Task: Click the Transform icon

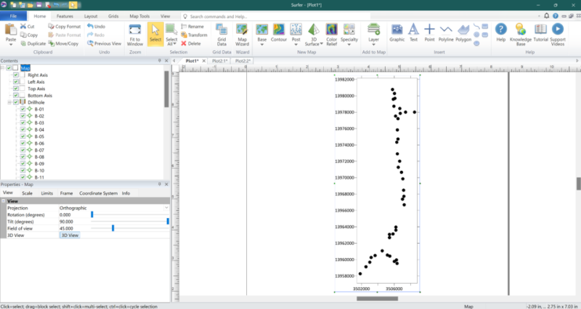Action: click(x=184, y=35)
